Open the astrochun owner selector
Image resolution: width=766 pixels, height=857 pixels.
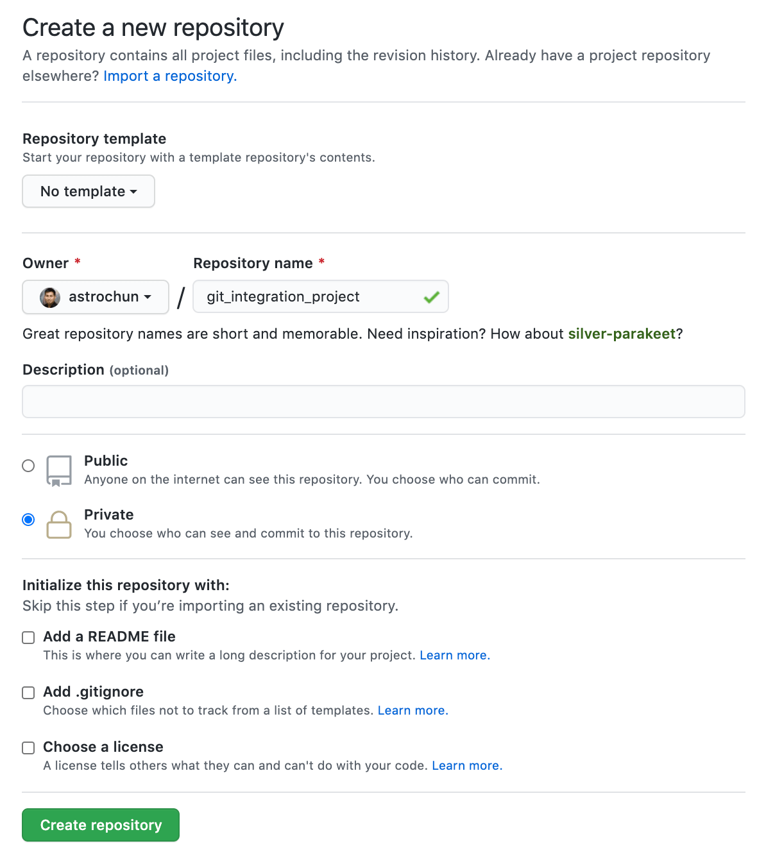coord(95,296)
